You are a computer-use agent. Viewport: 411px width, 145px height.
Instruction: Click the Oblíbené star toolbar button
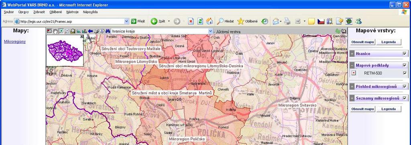point(247,22)
